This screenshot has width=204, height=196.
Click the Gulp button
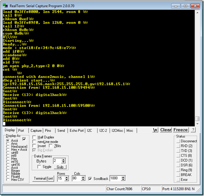[60, 167]
